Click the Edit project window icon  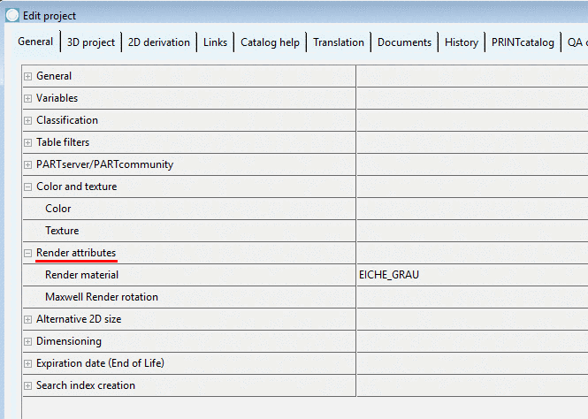12,15
